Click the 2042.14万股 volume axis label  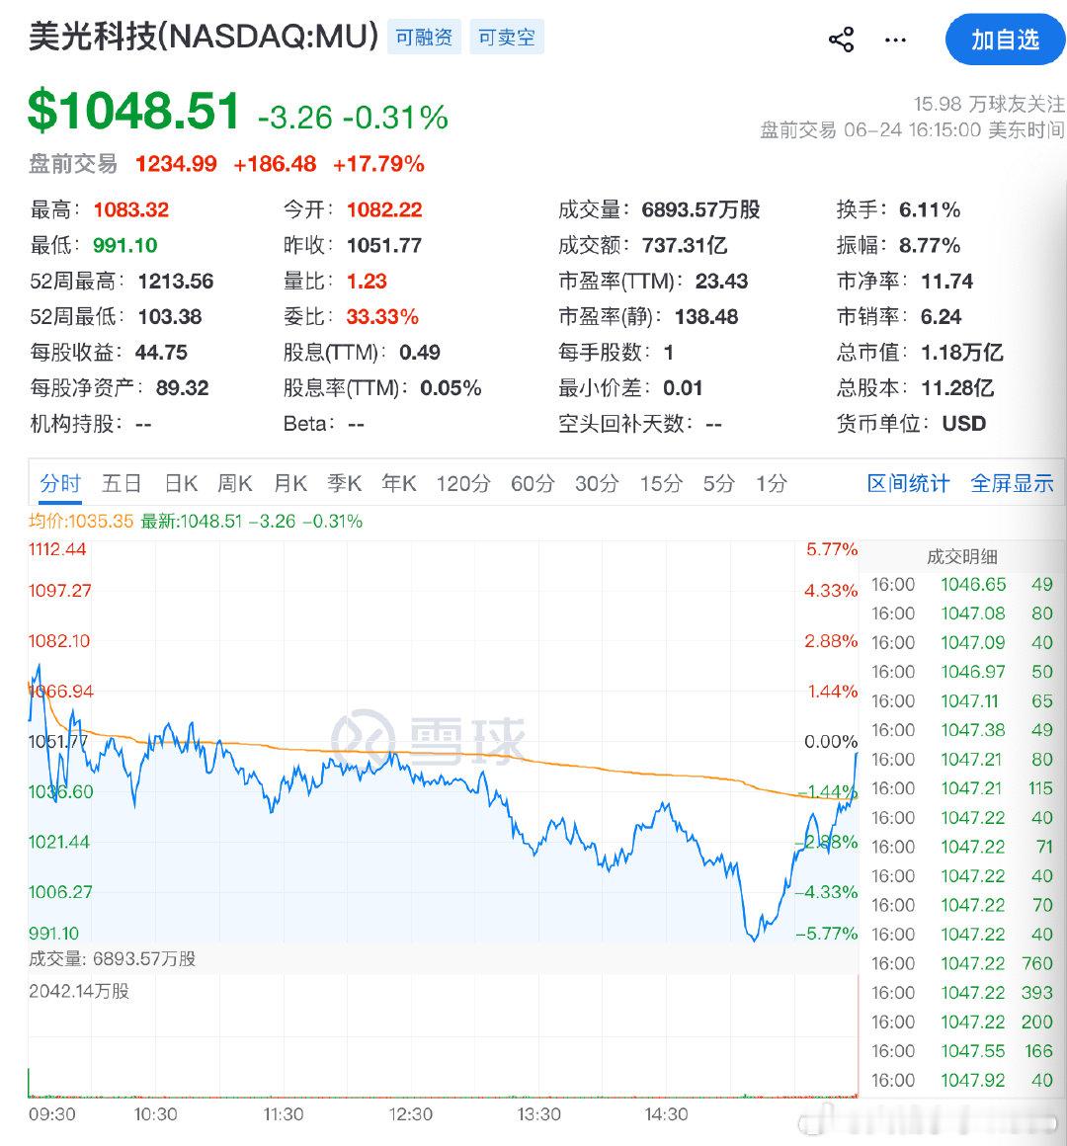click(79, 991)
